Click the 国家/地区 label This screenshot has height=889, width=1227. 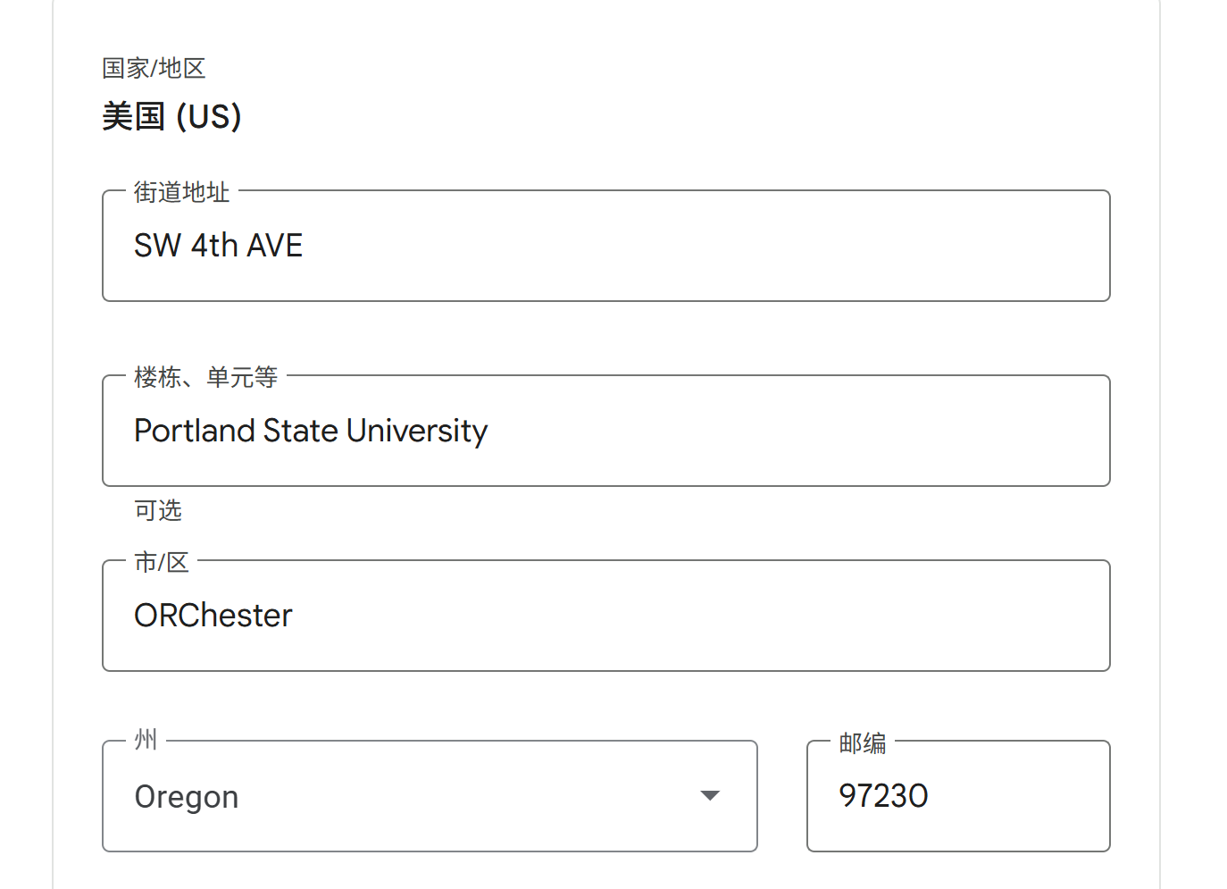pyautogui.click(x=154, y=68)
